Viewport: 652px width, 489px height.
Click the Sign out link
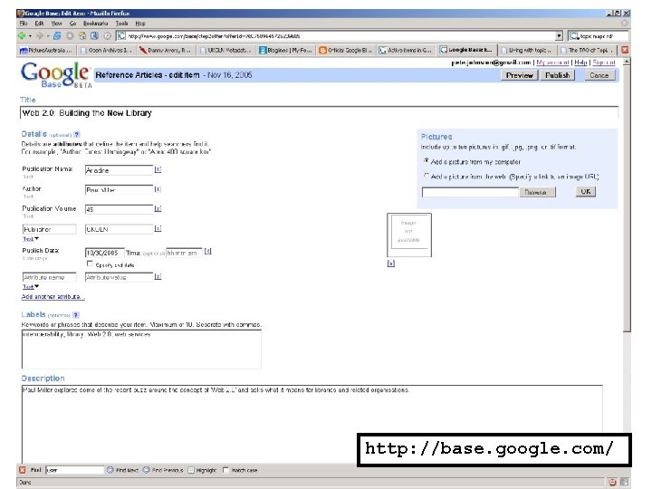pyautogui.click(x=604, y=62)
